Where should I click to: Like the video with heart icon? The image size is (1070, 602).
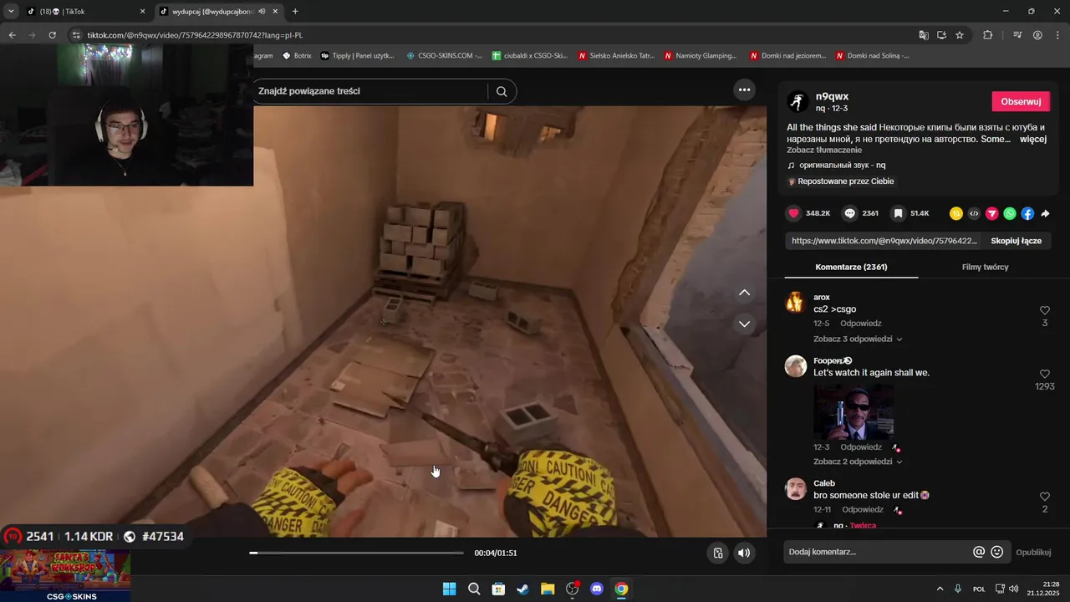(793, 213)
